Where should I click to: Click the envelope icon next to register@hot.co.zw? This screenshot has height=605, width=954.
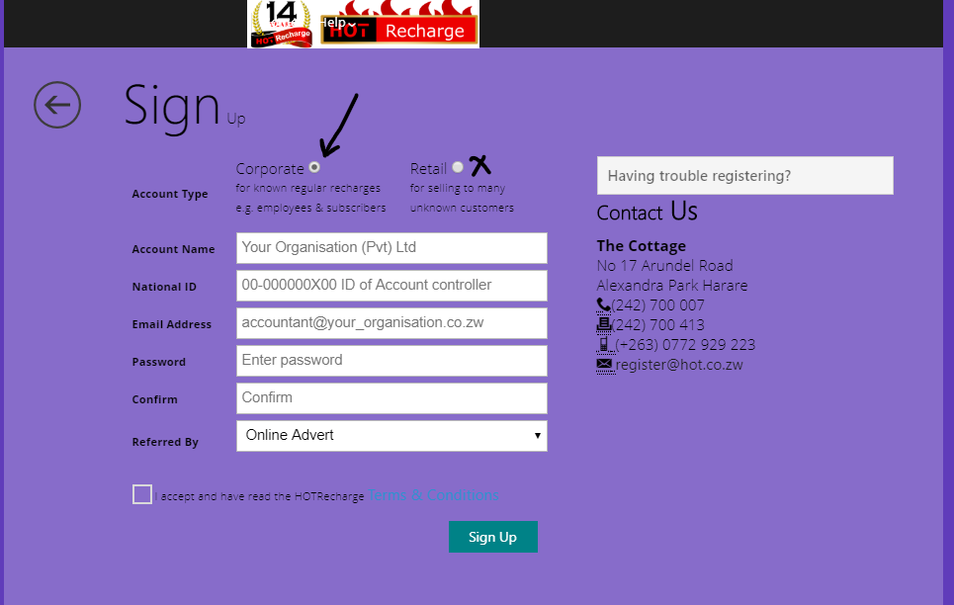tap(605, 365)
